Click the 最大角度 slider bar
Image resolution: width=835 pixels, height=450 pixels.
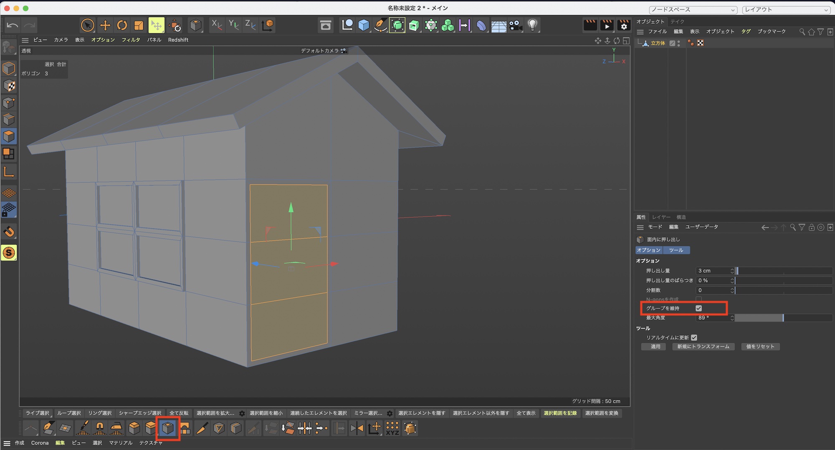783,318
